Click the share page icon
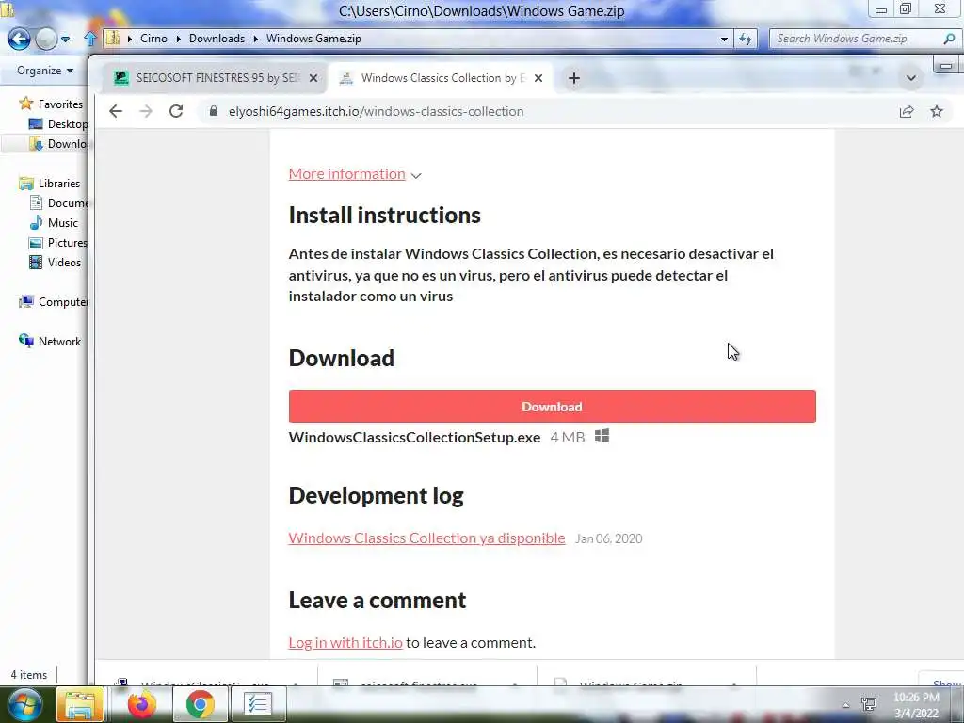Screen dimensions: 964x723 [x=907, y=111]
